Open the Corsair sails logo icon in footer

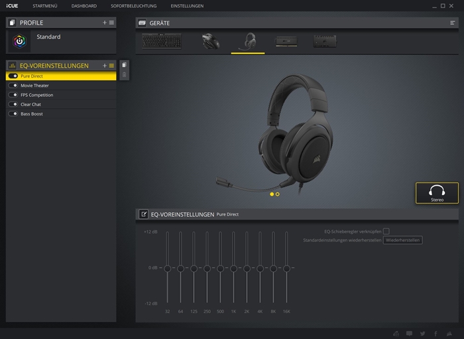click(449, 334)
